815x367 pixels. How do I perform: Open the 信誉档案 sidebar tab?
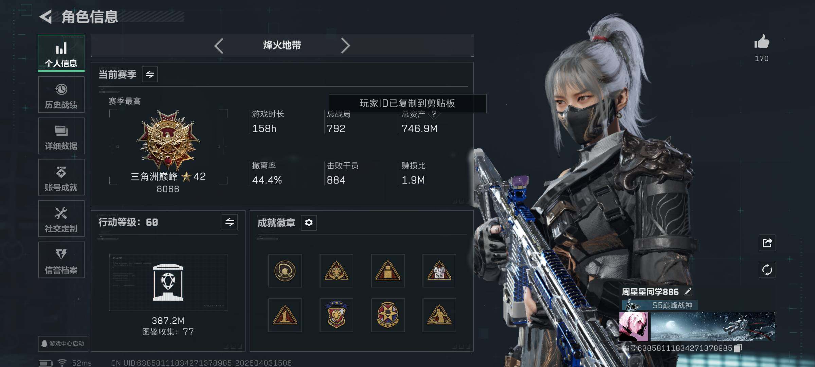point(61,260)
